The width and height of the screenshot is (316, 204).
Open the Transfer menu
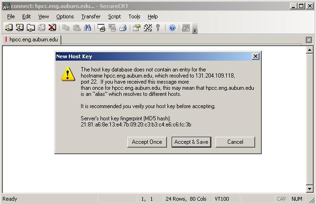[x=91, y=16]
